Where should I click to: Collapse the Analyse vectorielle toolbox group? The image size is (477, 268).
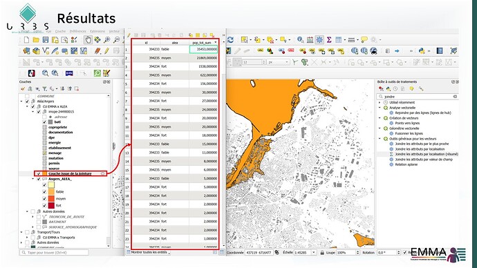(x=380, y=108)
